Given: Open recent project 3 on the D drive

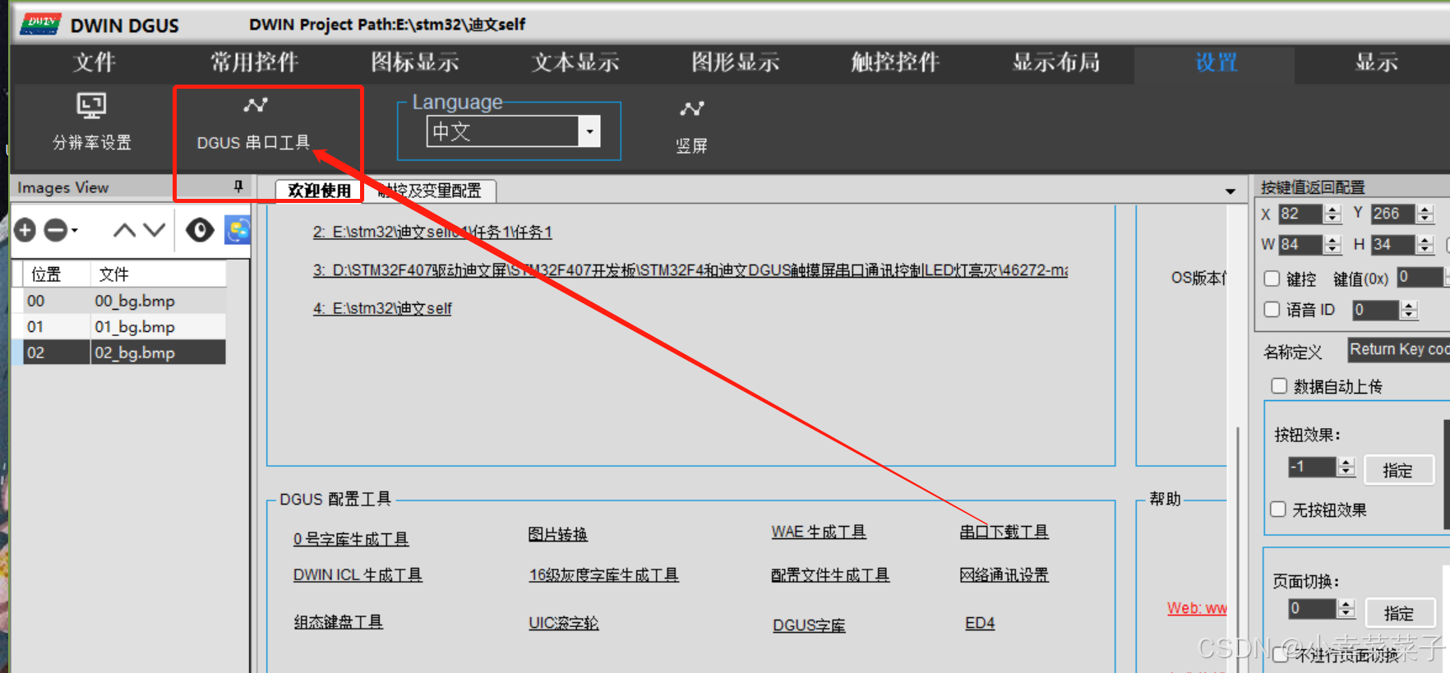Looking at the screenshot, I should pyautogui.click(x=690, y=270).
